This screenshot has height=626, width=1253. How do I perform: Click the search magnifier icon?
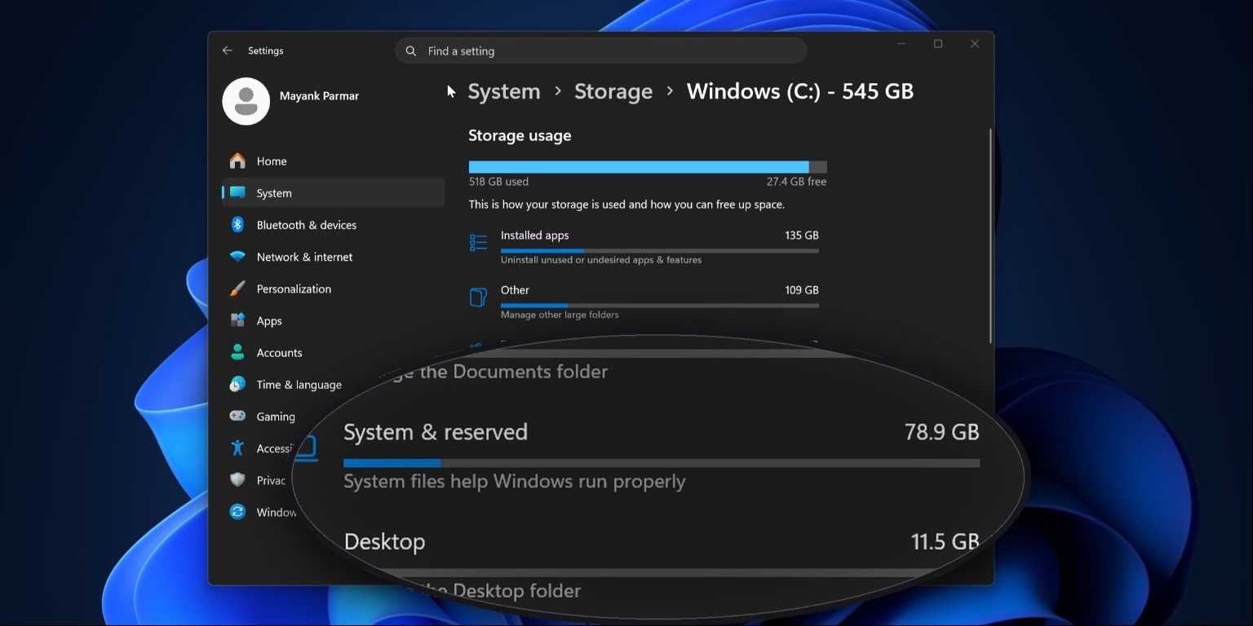click(x=412, y=51)
